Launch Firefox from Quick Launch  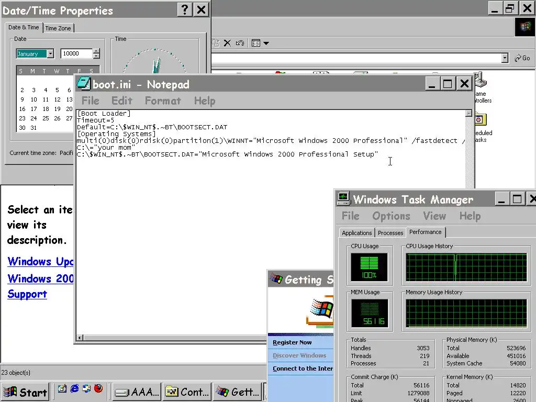[98, 389]
